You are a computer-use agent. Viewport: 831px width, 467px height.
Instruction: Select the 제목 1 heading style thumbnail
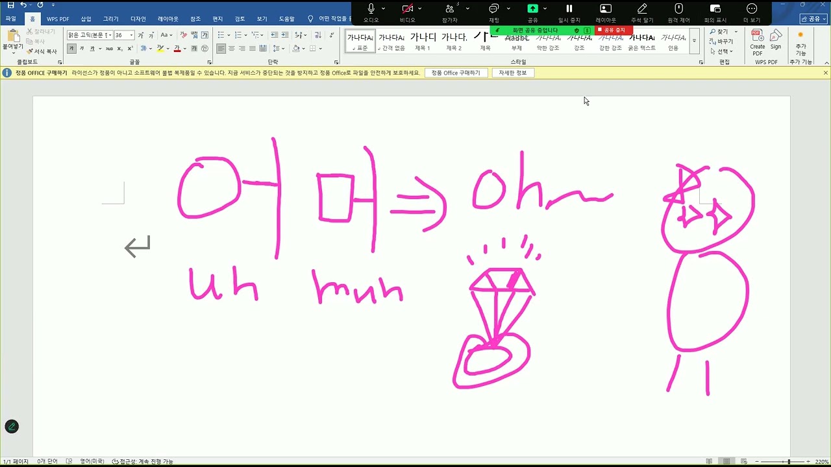tap(423, 40)
